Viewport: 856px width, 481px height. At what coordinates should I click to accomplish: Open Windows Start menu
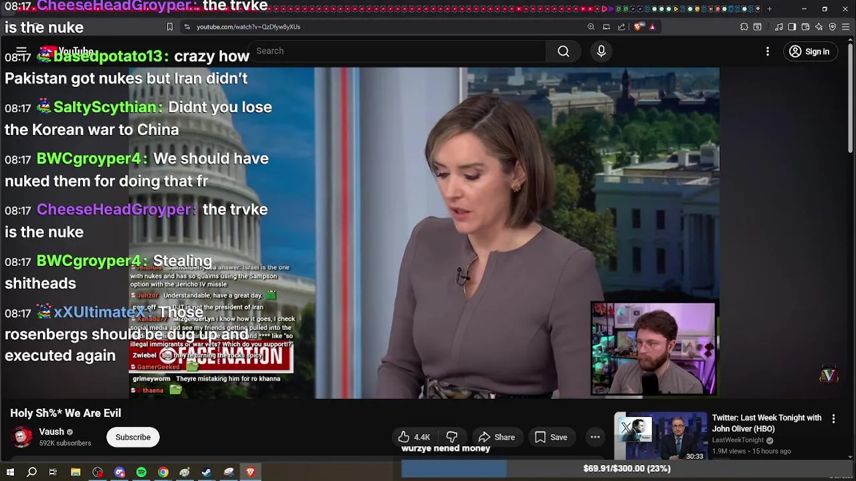coord(10,472)
